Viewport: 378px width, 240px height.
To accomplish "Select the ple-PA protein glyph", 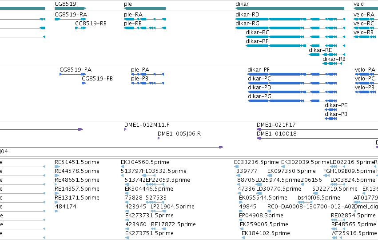I will (147, 74).
